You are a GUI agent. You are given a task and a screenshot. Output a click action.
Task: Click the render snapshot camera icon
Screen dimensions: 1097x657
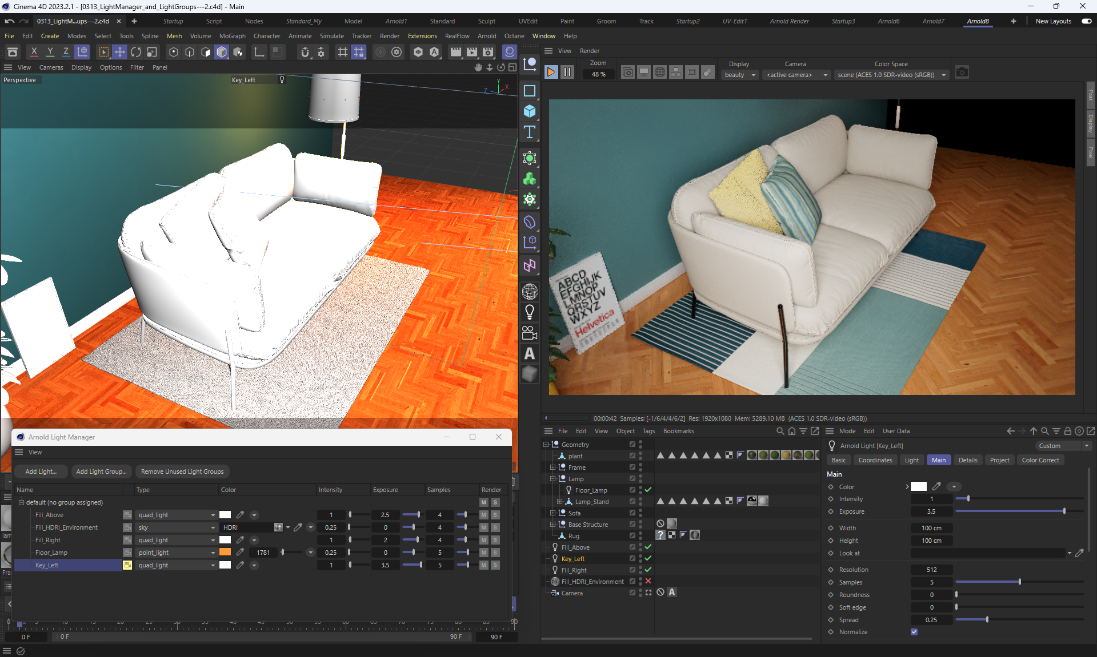pyautogui.click(x=962, y=72)
